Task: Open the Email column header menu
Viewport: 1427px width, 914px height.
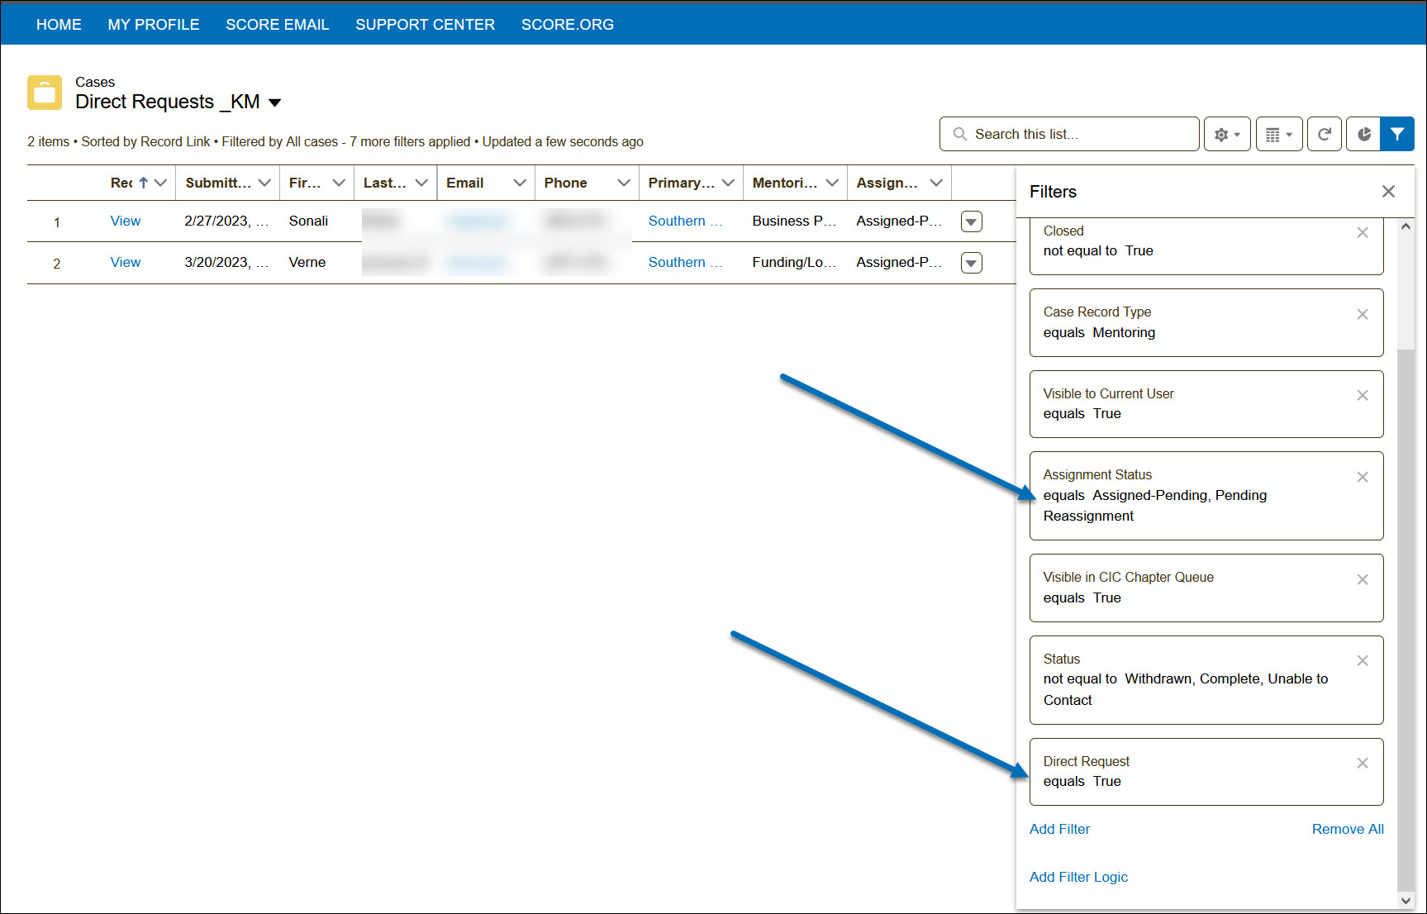Action: 519,183
